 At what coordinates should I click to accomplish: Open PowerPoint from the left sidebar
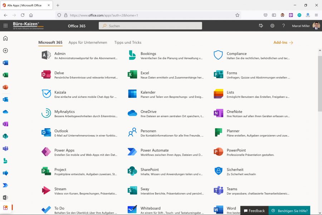[5, 87]
